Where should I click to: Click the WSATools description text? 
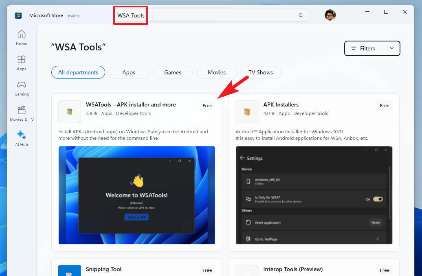pyautogui.click(x=133, y=135)
